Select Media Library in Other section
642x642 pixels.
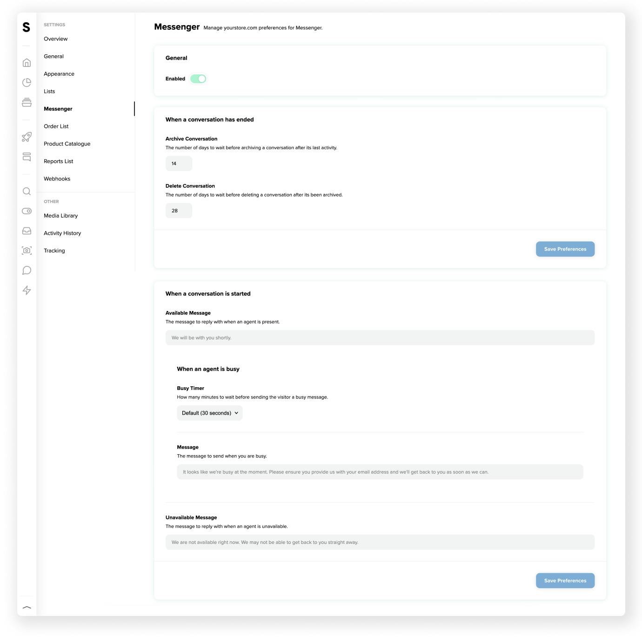click(61, 216)
